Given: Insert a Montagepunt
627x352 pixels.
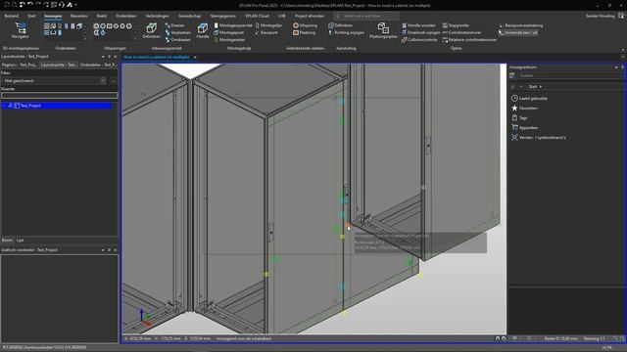Looking at the screenshot, I should [228, 32].
